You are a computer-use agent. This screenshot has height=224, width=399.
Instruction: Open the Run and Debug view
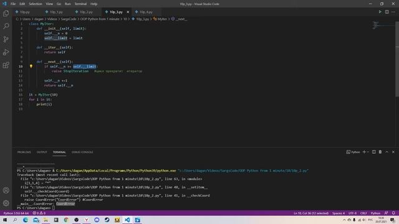click(6, 52)
